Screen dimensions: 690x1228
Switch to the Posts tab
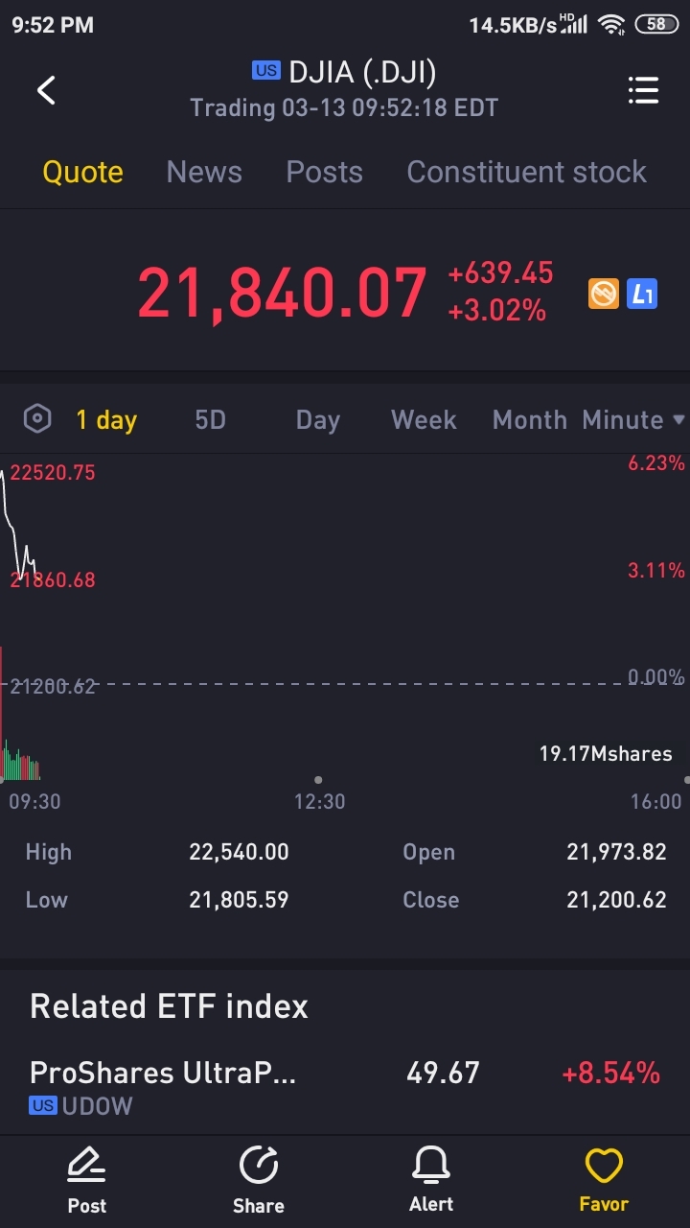[x=324, y=172]
